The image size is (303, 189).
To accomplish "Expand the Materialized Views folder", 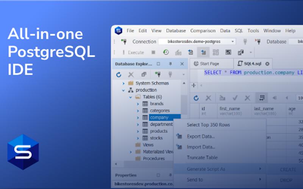I will pyautogui.click(x=130, y=152).
